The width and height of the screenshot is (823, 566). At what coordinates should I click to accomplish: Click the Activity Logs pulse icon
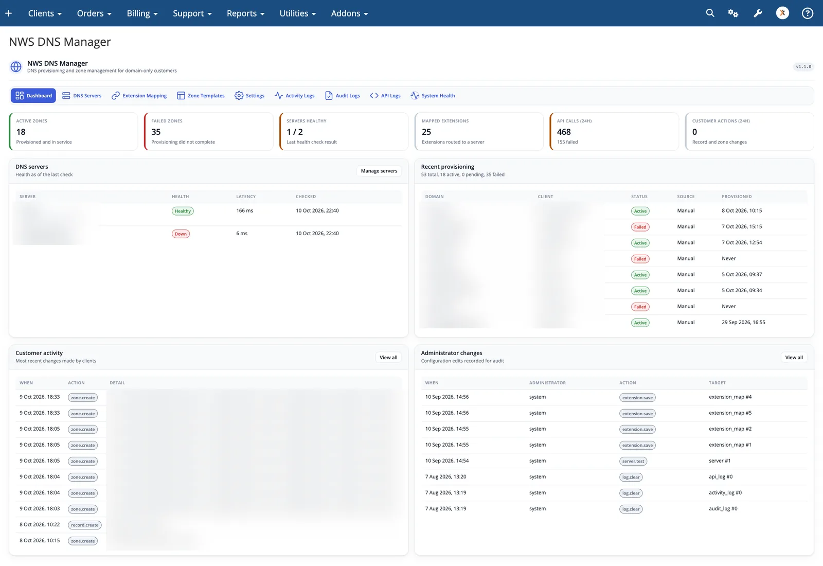point(279,96)
